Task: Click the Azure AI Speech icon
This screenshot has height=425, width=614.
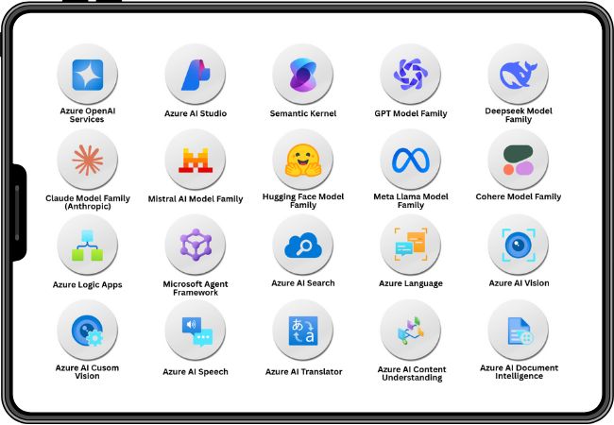Action: pos(195,331)
